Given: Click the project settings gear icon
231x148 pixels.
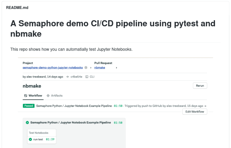Looking at the screenshot, I should click(x=86, y=67).
